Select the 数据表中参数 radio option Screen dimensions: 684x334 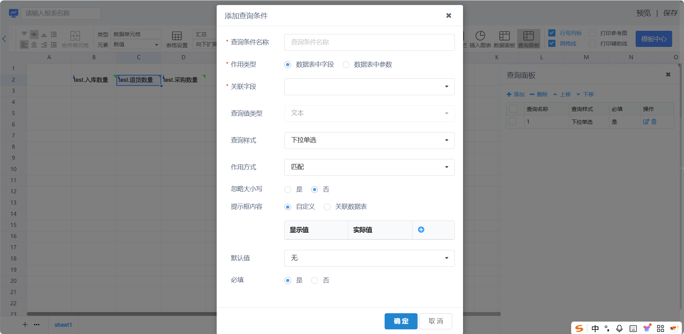[346, 65]
